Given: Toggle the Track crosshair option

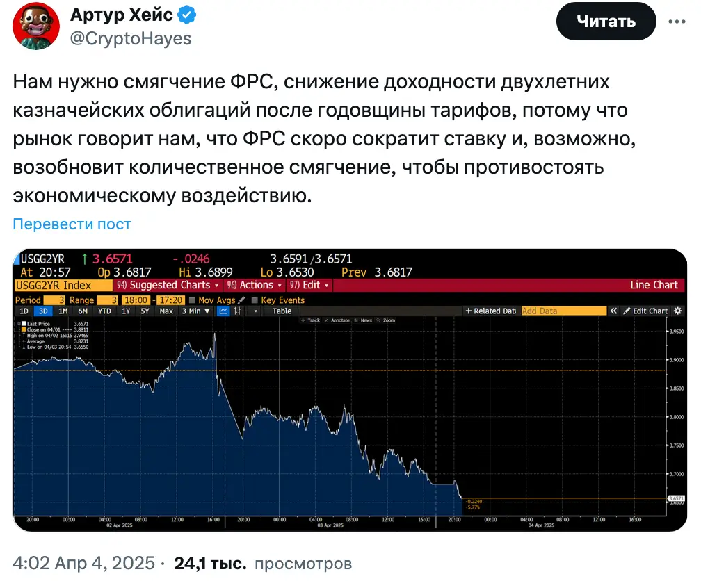Looking at the screenshot, I should tap(311, 320).
